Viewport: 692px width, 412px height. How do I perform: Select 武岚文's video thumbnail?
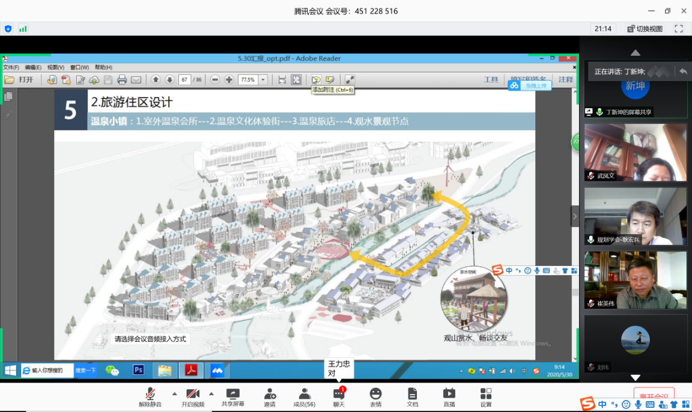635,152
